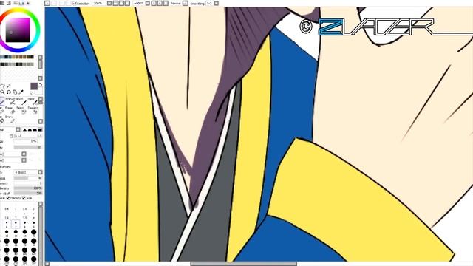Screen dimensions: 473x266
Task: Zoom out the canvas with minus button
Action: pos(115,3)
